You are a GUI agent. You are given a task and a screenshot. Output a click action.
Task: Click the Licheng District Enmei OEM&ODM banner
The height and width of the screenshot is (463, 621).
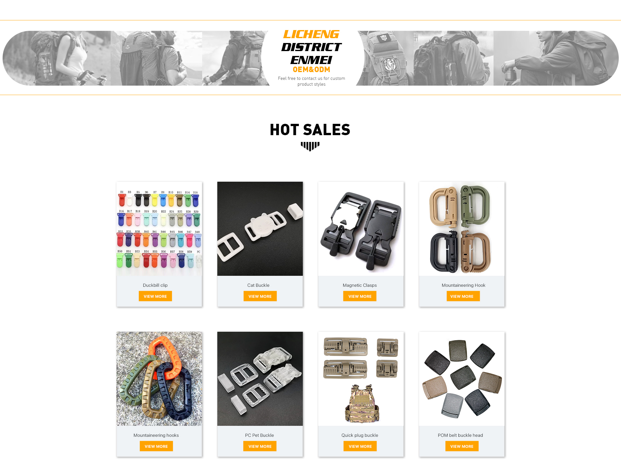click(310, 58)
